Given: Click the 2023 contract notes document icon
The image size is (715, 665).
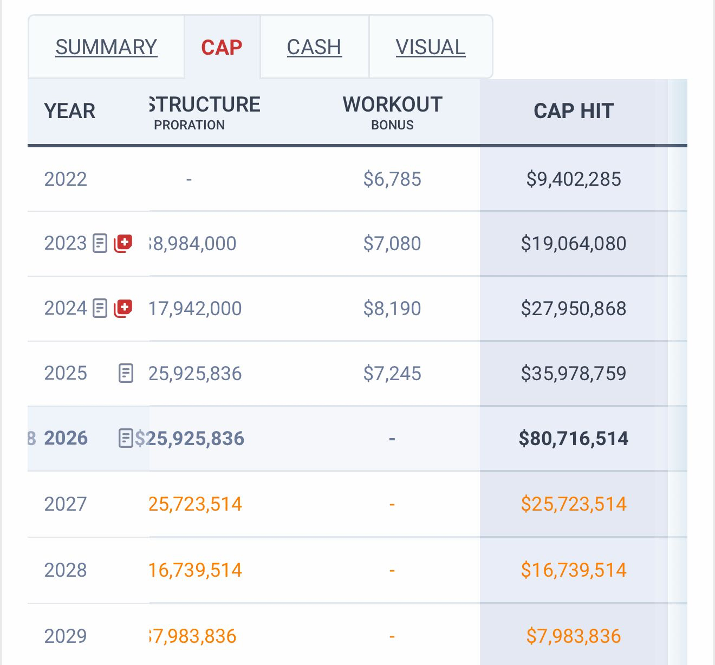Looking at the screenshot, I should 100,243.
